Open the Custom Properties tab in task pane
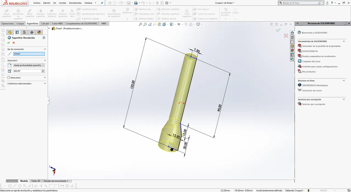The image size is (351, 192). (x=292, y=55)
